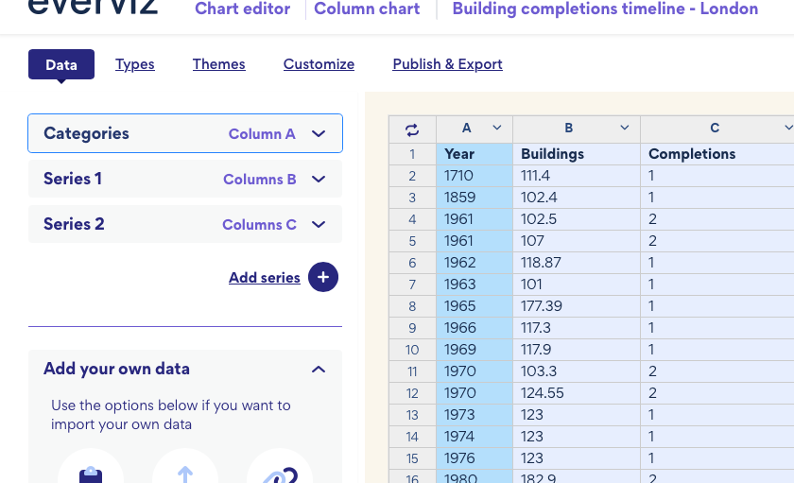
Task: Go to the Customize tab
Action: click(319, 64)
